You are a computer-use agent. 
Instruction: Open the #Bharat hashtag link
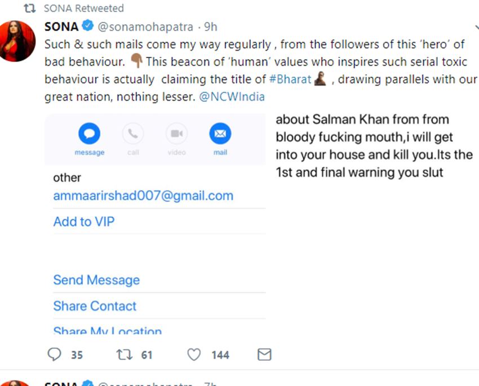click(x=290, y=79)
